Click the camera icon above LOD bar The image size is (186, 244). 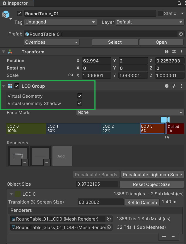click(165, 120)
